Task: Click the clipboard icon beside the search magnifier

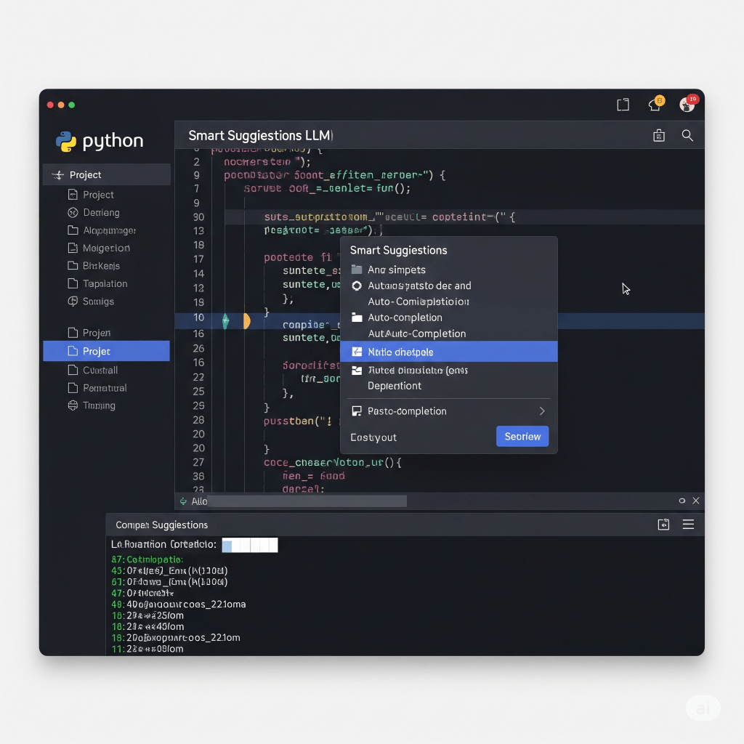Action: [x=659, y=136]
